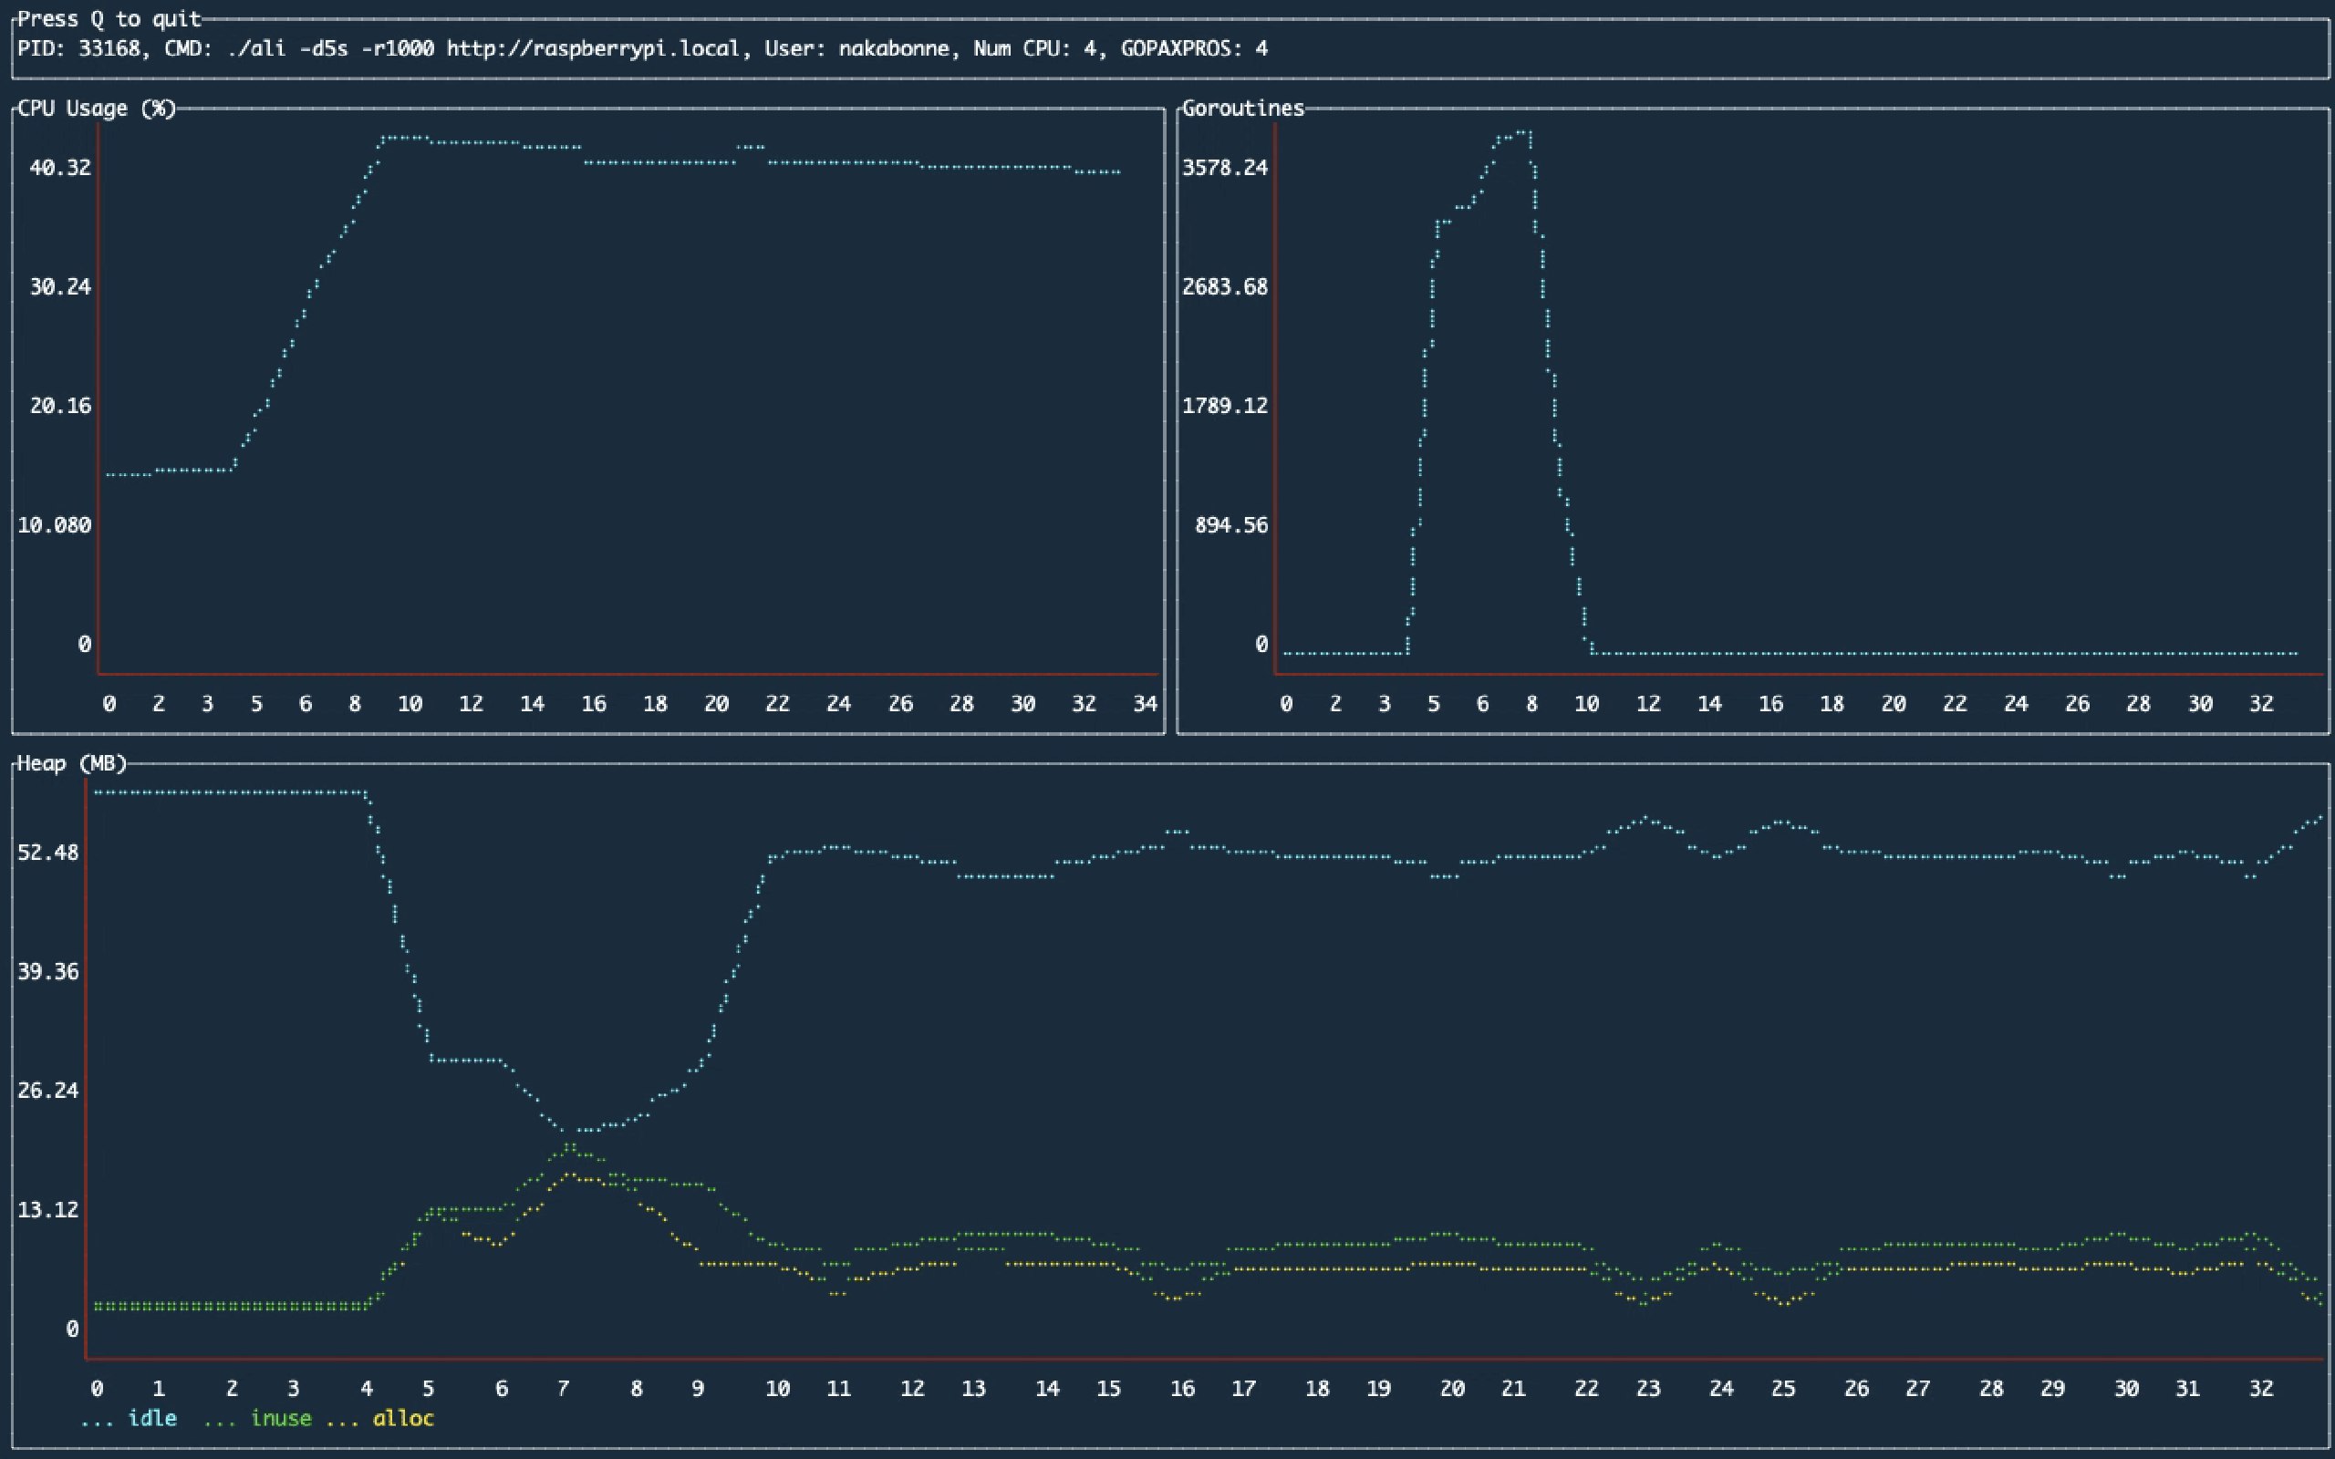Click the 1789.12 label on Goroutines axis
Image resolution: width=2335 pixels, height=1459 pixels.
tap(1225, 405)
